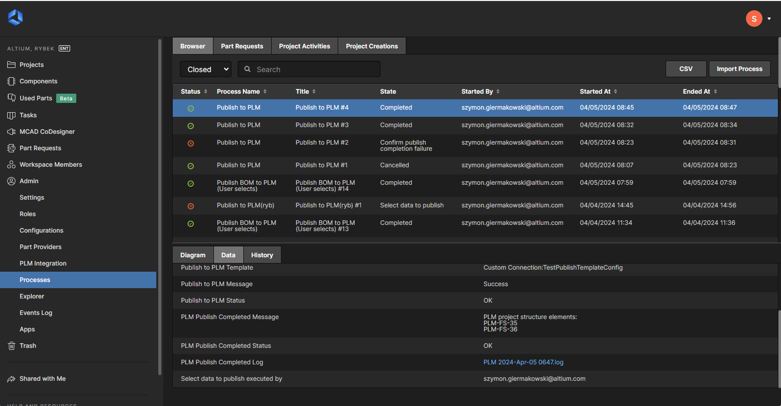The width and height of the screenshot is (781, 406).
Task: Select 'Publish to PLM(ryb) #1' title cell
Action: (x=328, y=205)
